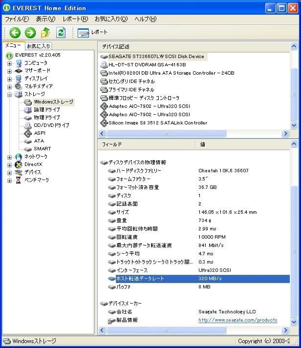Click the デバイス記述 column header
The width and height of the screenshot is (301, 348).
pos(194,47)
